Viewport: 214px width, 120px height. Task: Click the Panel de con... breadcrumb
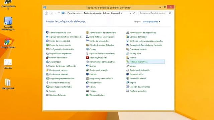(74, 13)
